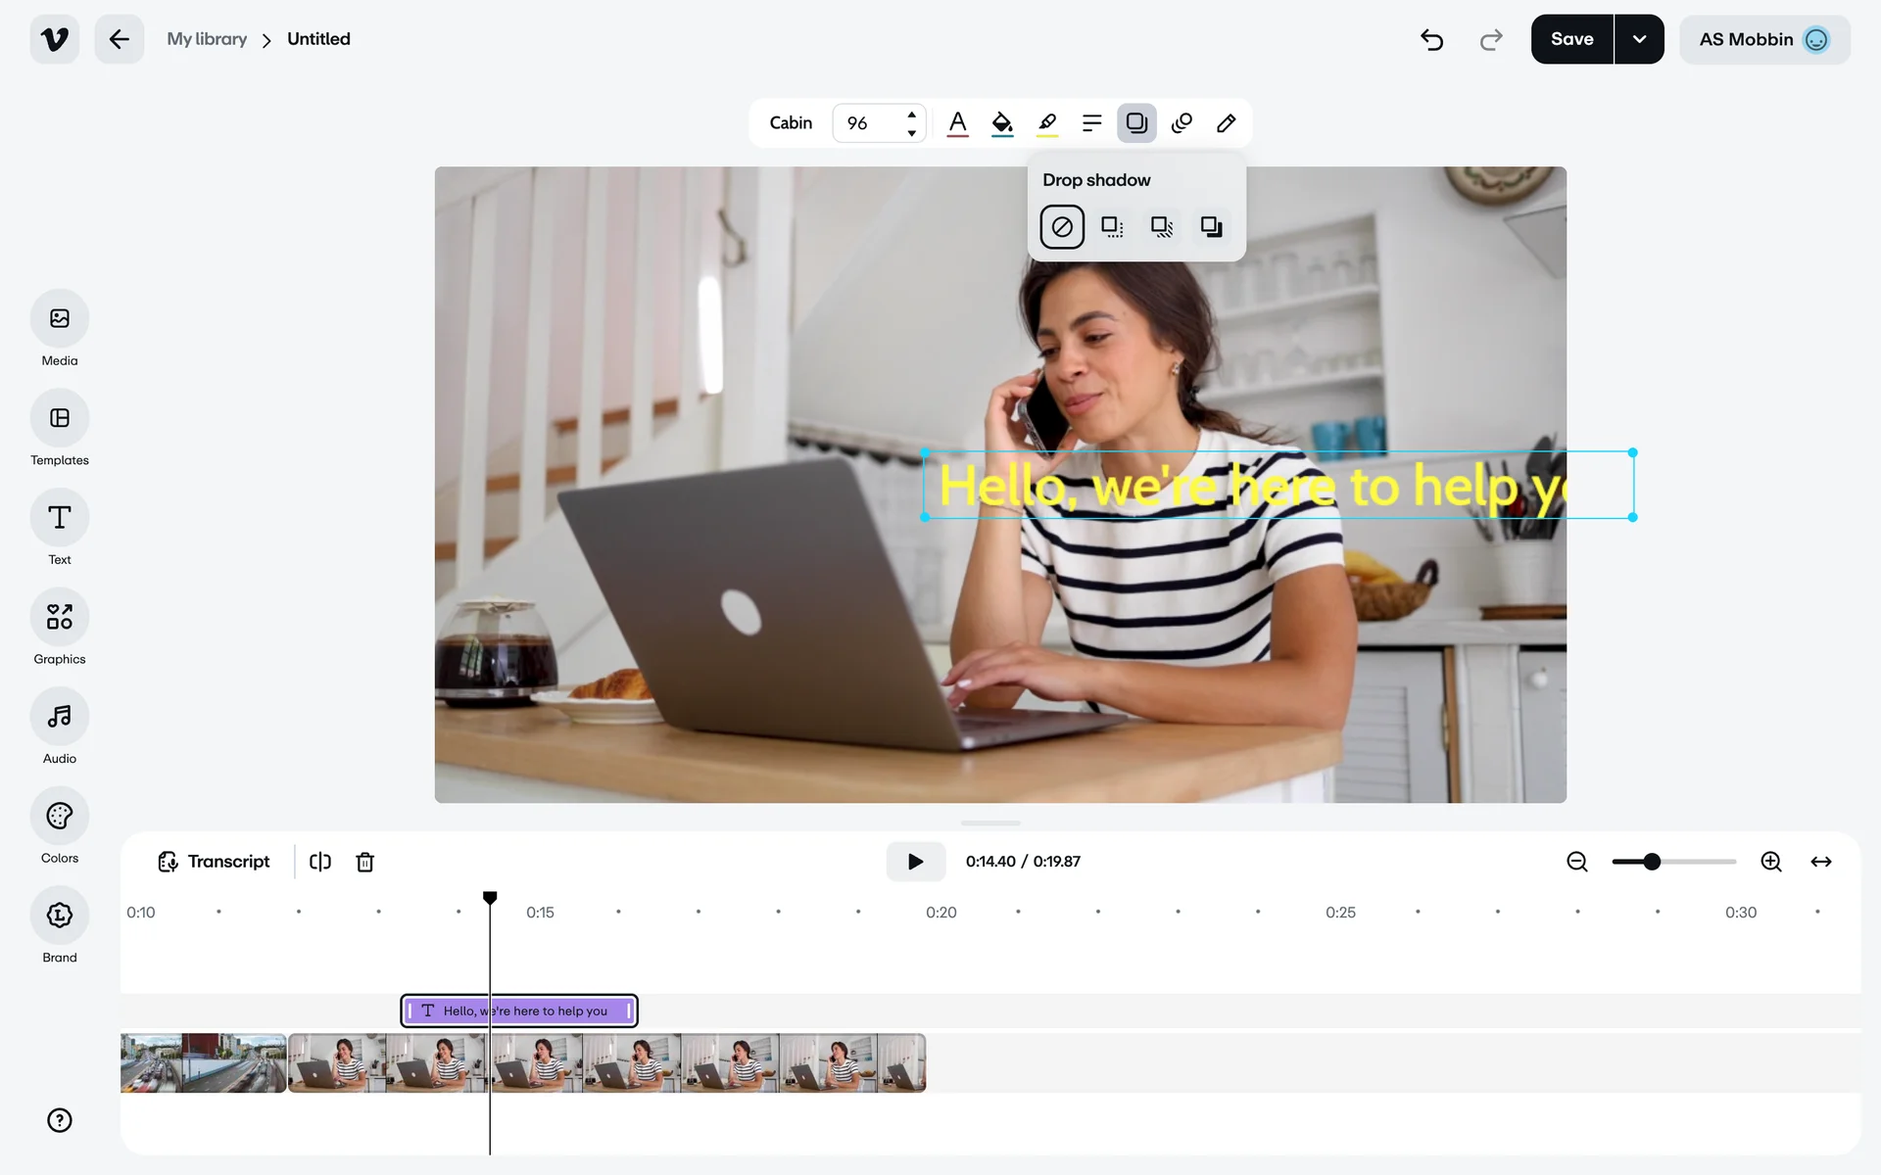Increase font size with up stepper

click(911, 115)
